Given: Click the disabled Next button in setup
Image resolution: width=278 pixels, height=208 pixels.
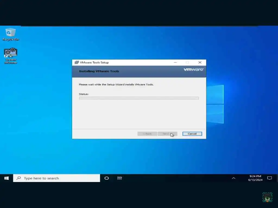Looking at the screenshot, I should (167, 134).
